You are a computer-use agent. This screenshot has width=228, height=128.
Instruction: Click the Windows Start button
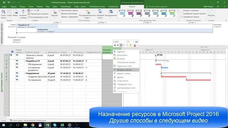click(3, 125)
